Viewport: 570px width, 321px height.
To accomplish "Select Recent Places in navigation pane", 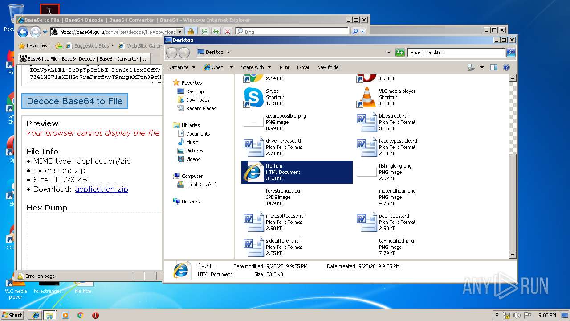I will click(197, 108).
